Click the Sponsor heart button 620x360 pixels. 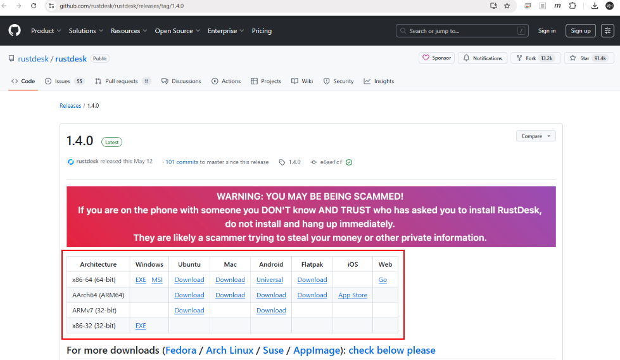click(436, 58)
